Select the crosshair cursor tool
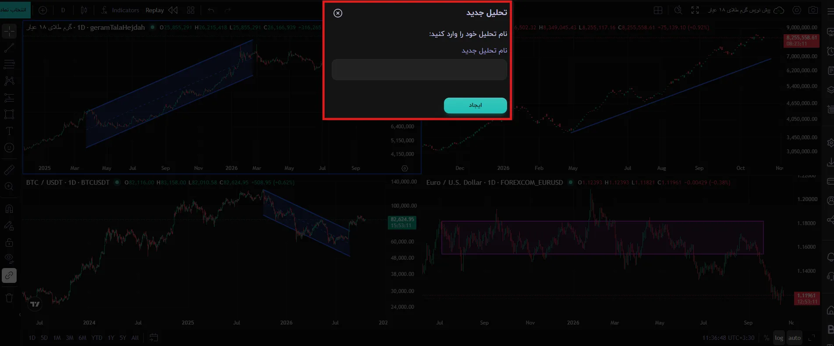 point(9,31)
